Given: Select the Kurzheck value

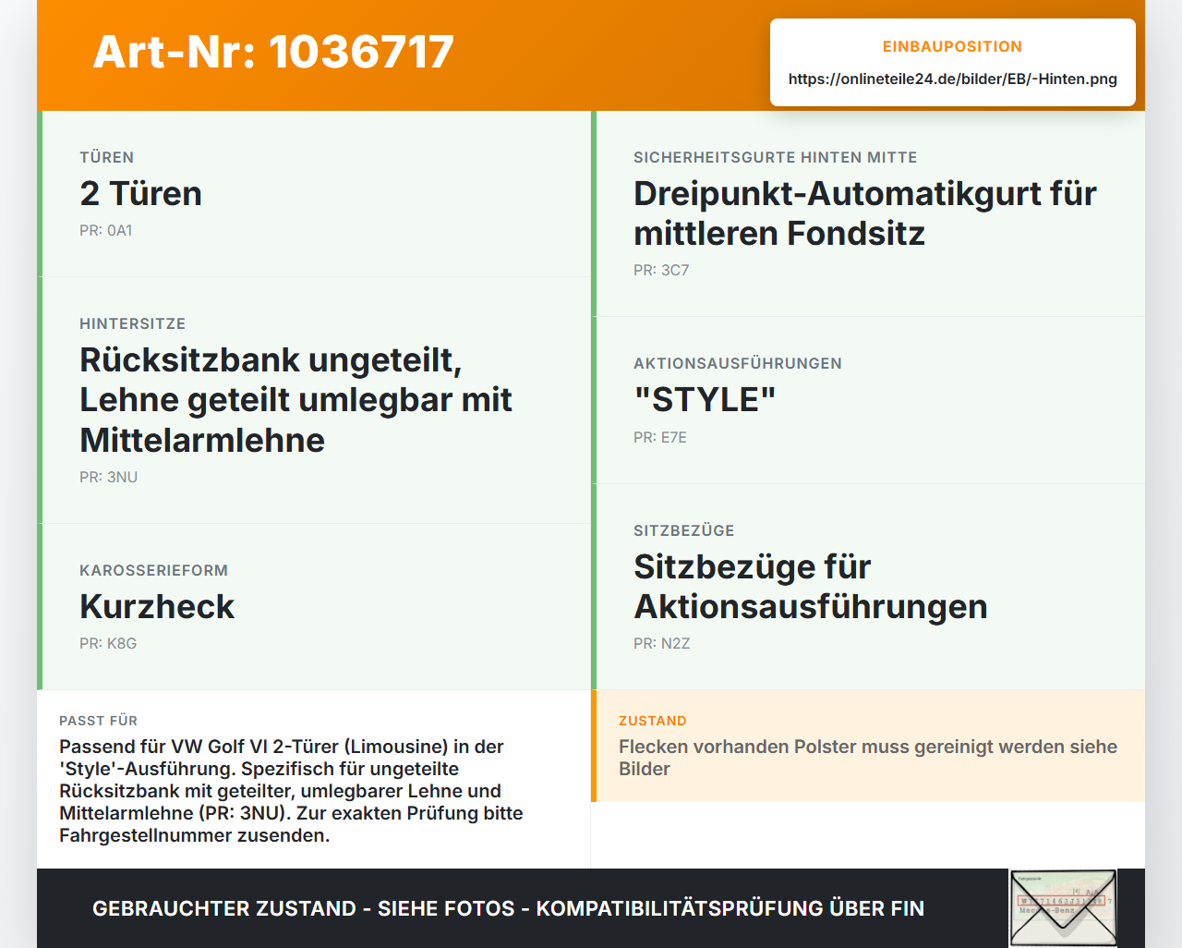Looking at the screenshot, I should (157, 606).
